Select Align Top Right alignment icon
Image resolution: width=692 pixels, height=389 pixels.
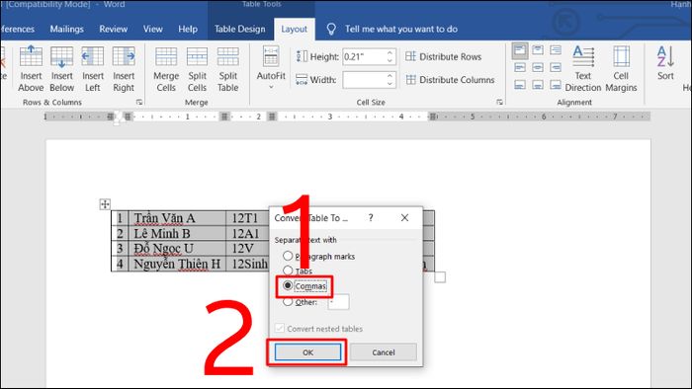click(556, 50)
